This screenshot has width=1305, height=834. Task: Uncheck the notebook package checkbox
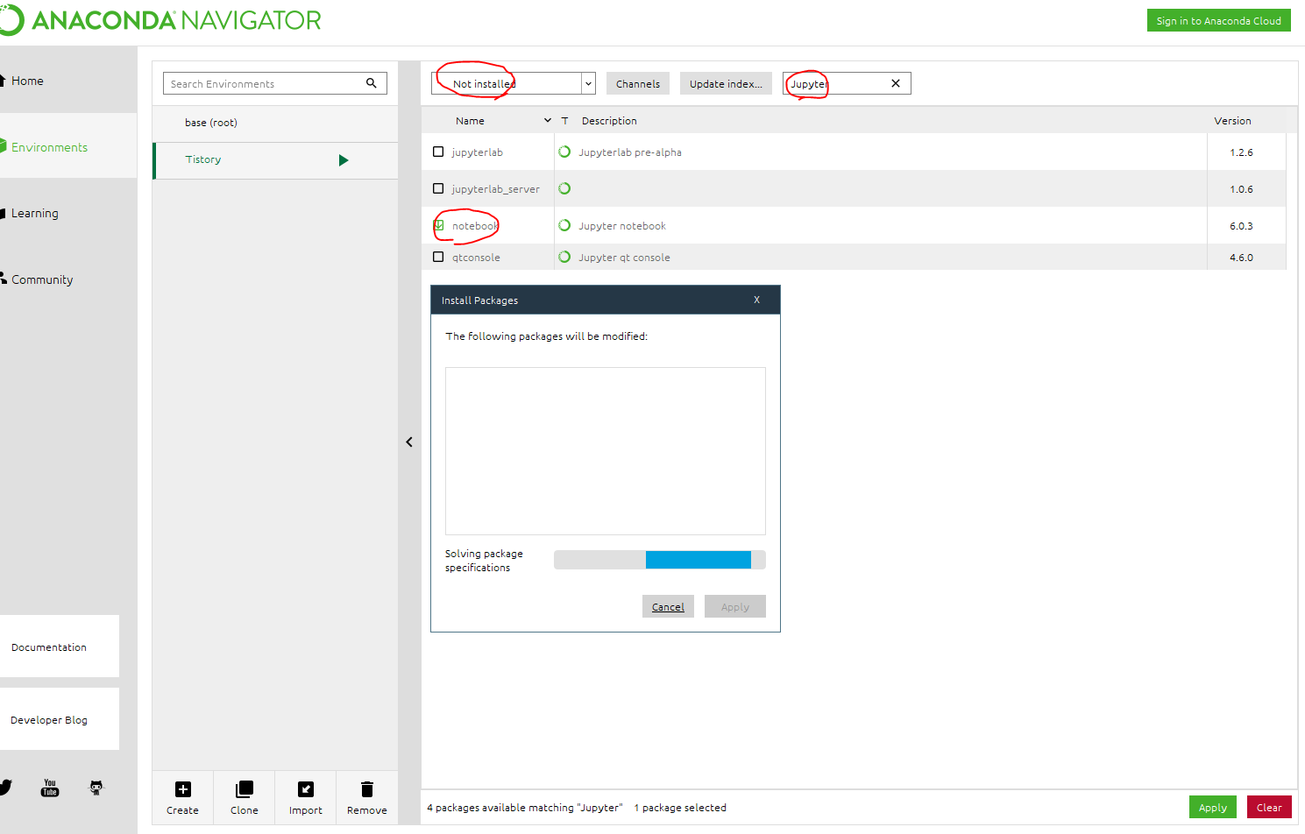(x=438, y=225)
